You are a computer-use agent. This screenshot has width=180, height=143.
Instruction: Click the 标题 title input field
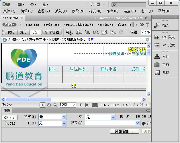point(146,32)
